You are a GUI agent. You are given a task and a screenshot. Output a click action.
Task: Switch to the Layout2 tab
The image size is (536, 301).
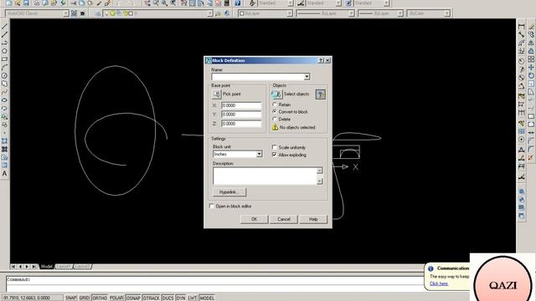[x=82, y=267]
